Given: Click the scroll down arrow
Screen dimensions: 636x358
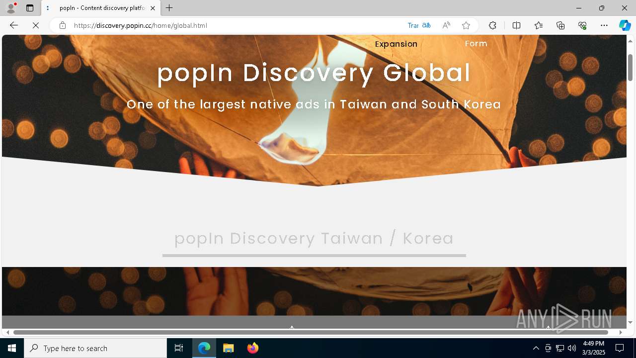Looking at the screenshot, I should click(630, 323).
